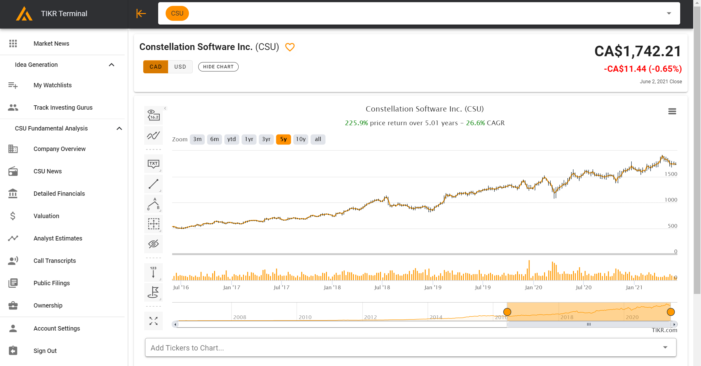Collapse the Idea Generation section
701x366 pixels.
(x=112, y=65)
